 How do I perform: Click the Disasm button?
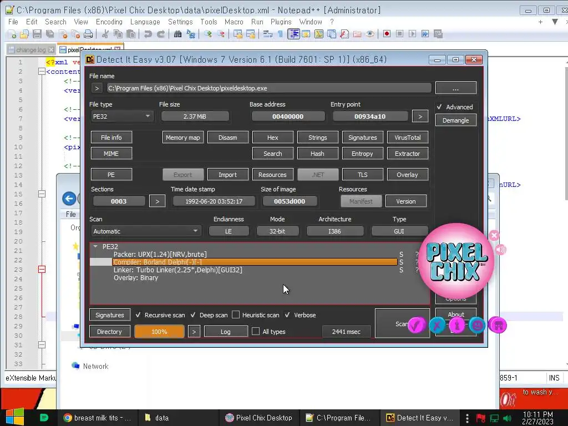point(228,138)
